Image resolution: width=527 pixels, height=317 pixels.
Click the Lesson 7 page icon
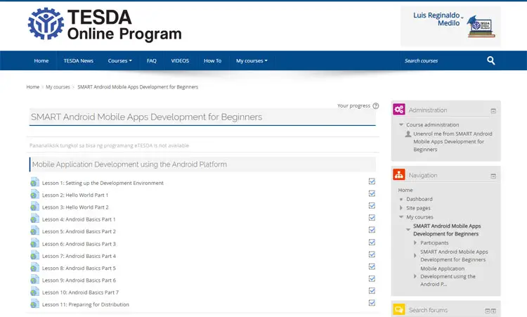[x=34, y=255]
